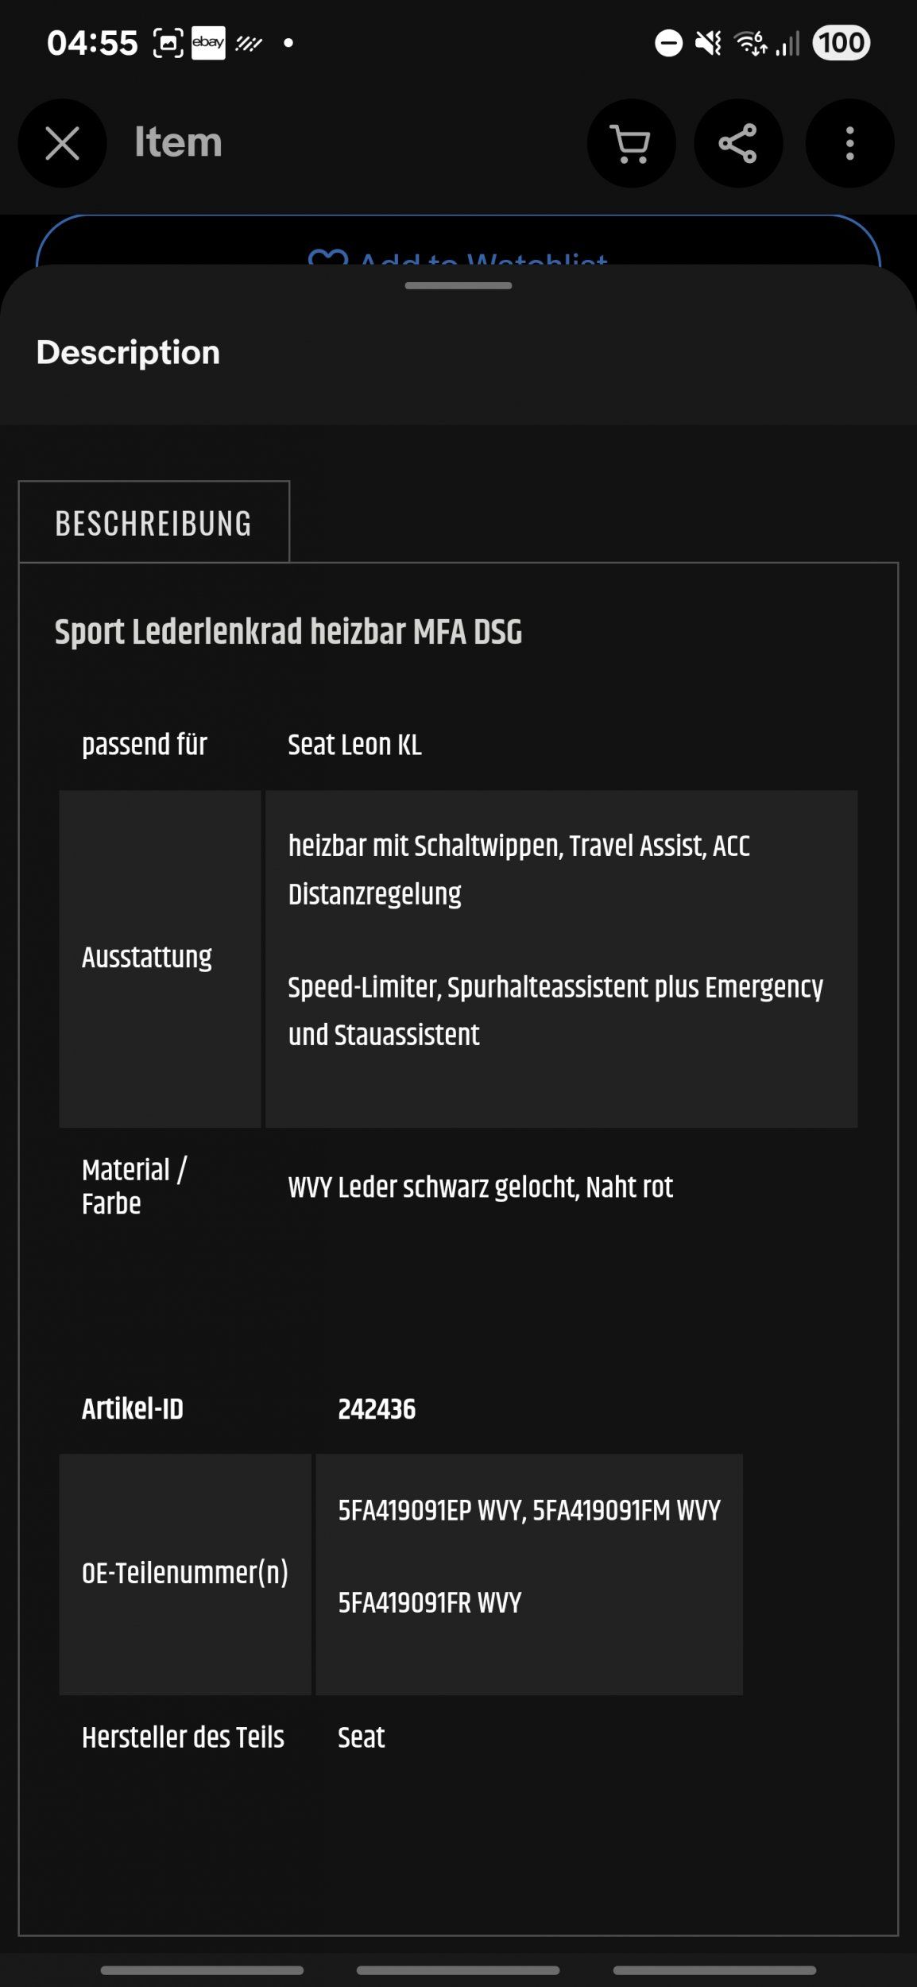
Task: Tap the Add to Watchlist button
Action: 458,241
